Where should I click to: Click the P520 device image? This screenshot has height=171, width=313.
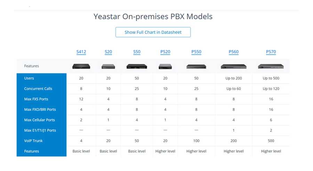click(165, 66)
